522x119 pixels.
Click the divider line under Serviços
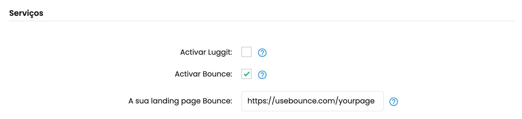point(262,21)
